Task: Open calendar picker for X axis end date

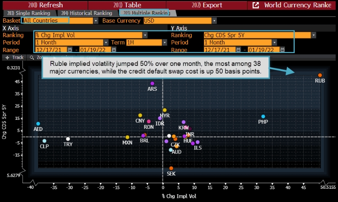Action: pos(114,50)
